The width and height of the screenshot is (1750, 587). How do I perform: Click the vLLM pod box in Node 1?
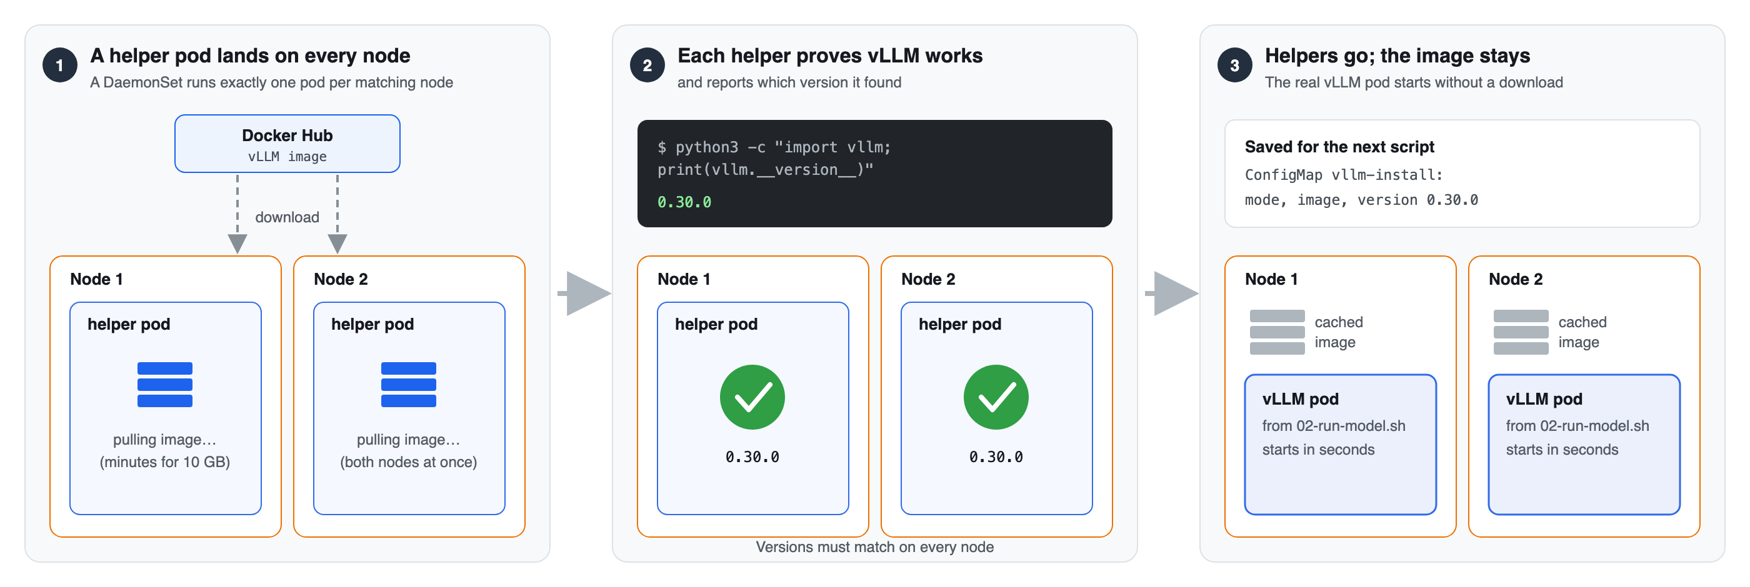coord(1341,445)
